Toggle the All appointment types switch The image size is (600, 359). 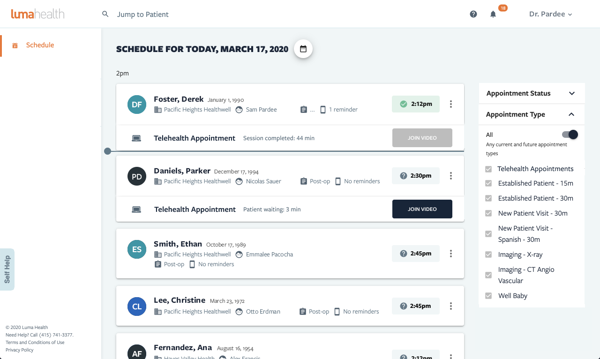[x=570, y=135]
